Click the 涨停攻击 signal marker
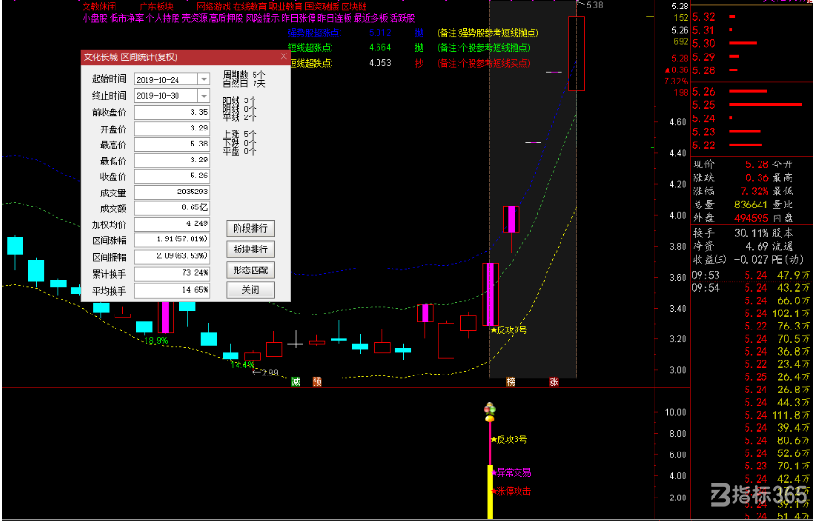The height and width of the screenshot is (521, 815). (512, 491)
